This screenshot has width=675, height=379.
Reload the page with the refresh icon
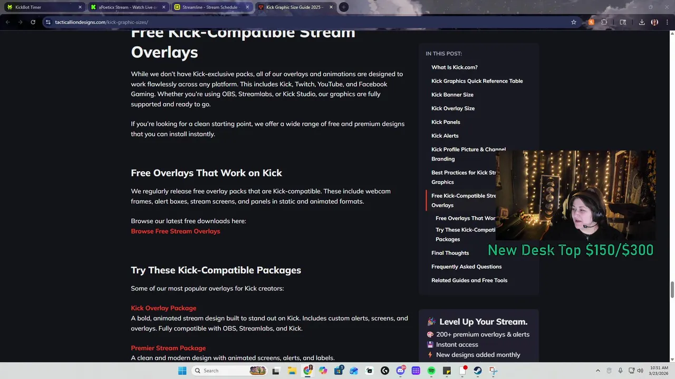pos(33,22)
